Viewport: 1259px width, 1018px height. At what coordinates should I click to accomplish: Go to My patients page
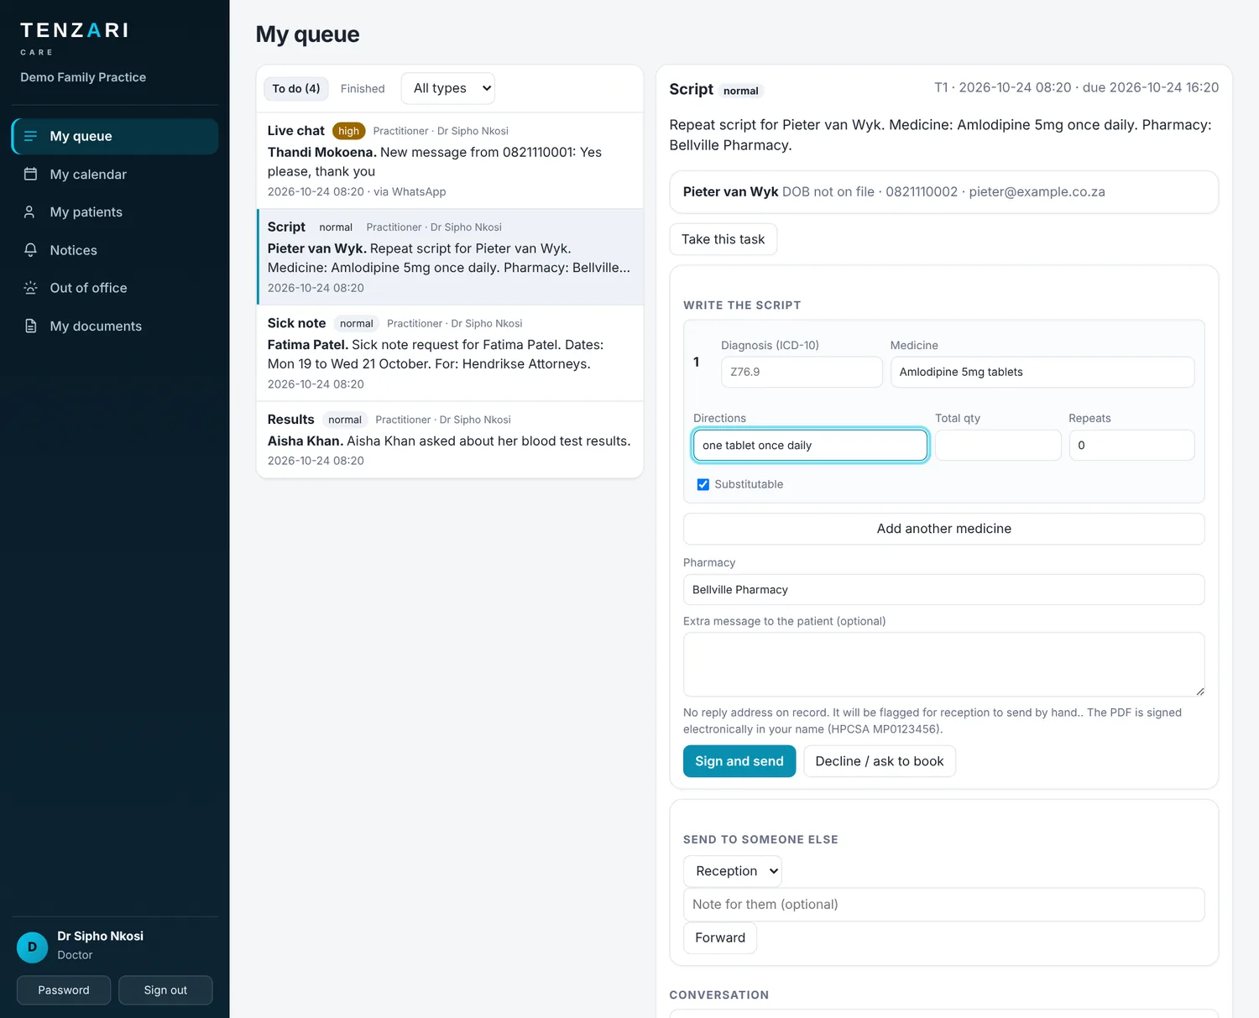pyautogui.click(x=115, y=211)
